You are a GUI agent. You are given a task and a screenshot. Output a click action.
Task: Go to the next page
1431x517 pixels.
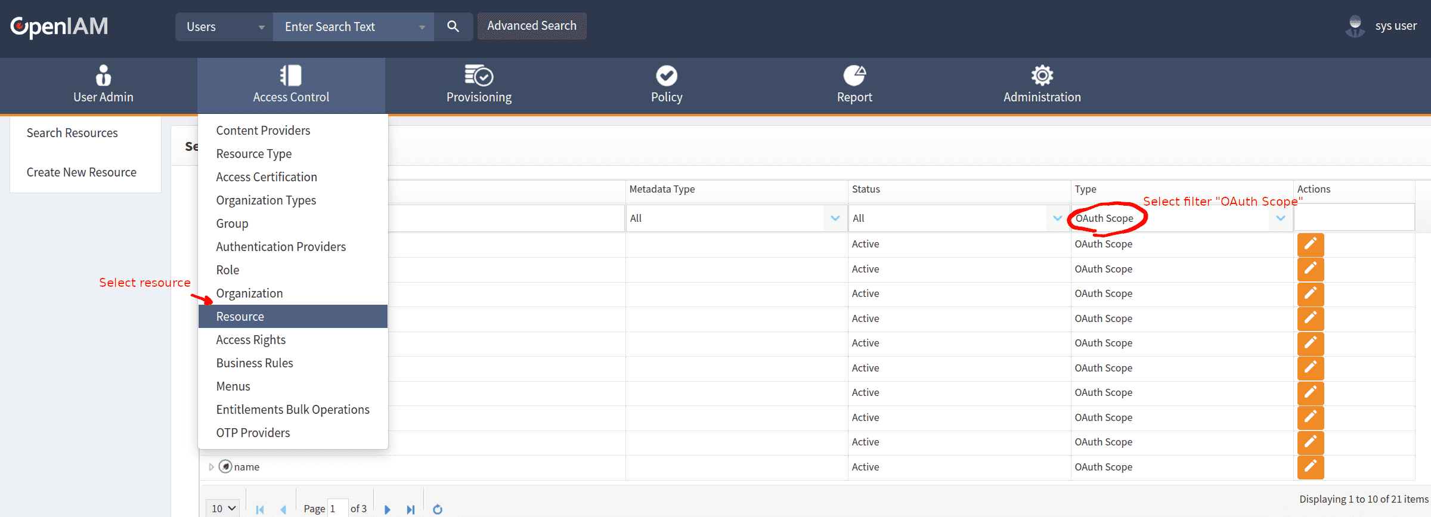(388, 509)
